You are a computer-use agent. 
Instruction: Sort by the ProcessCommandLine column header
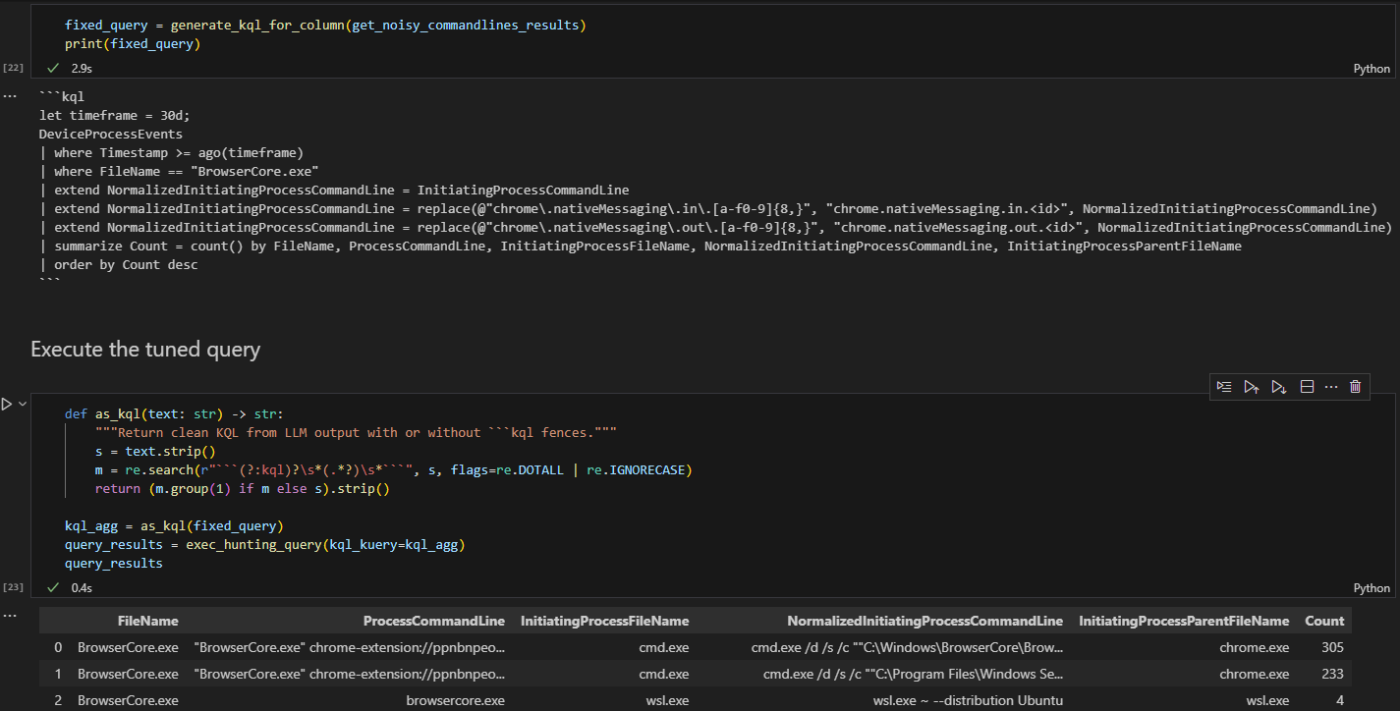[434, 621]
